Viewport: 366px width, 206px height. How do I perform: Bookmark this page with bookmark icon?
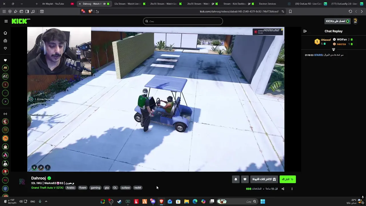tap(290, 11)
